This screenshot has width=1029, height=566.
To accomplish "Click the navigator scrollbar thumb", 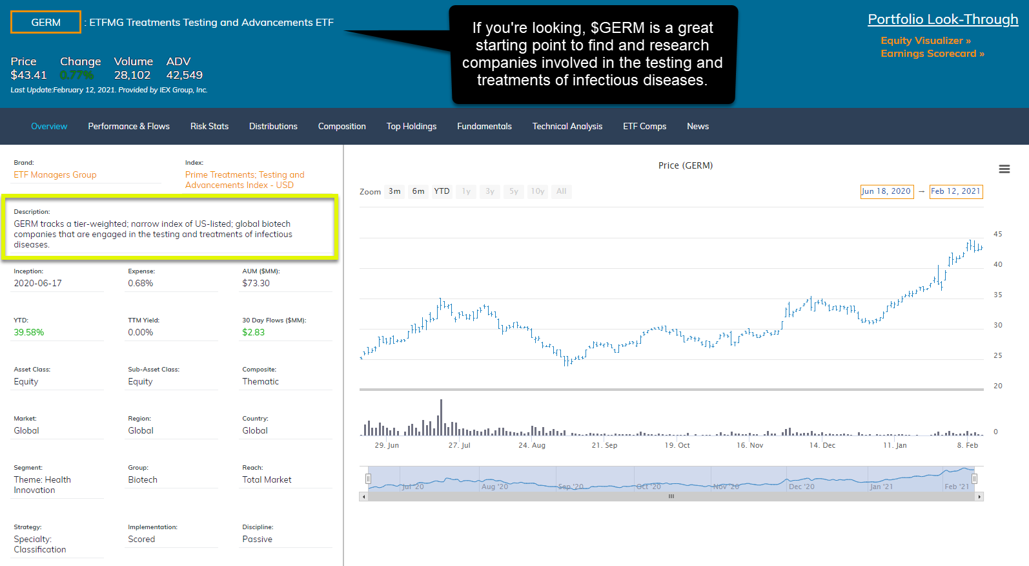I will 671,497.
